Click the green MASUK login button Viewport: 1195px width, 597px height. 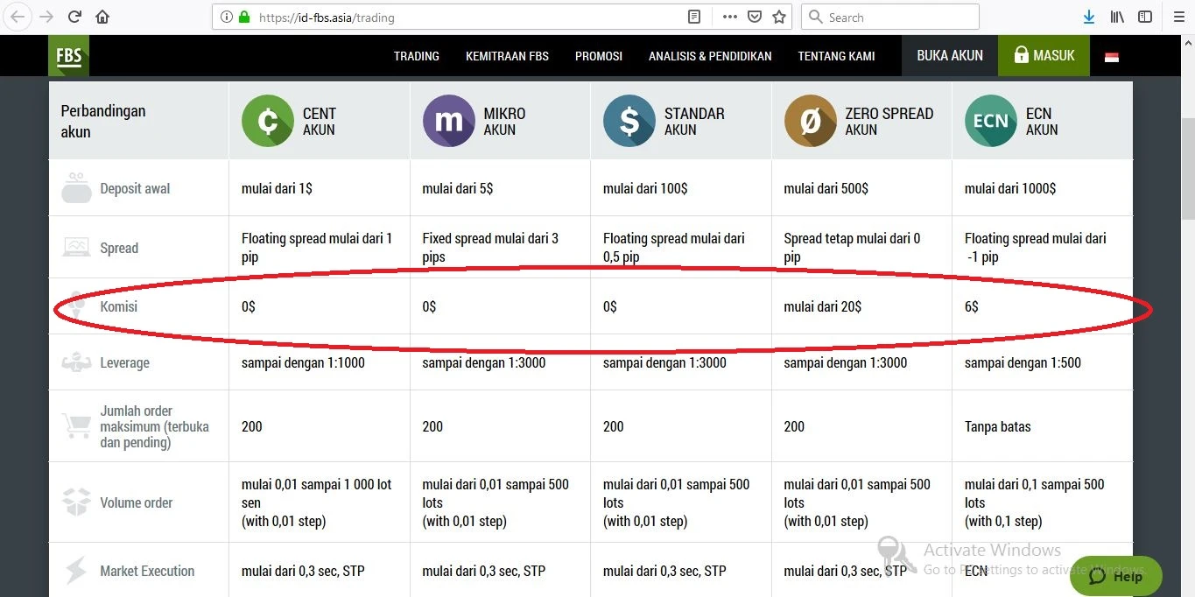tap(1044, 55)
